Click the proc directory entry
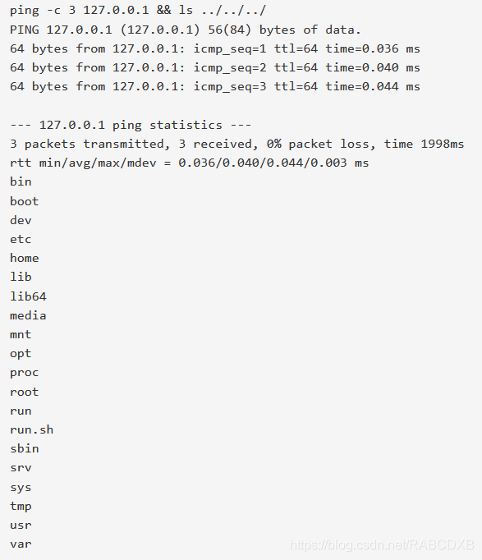 click(25, 373)
